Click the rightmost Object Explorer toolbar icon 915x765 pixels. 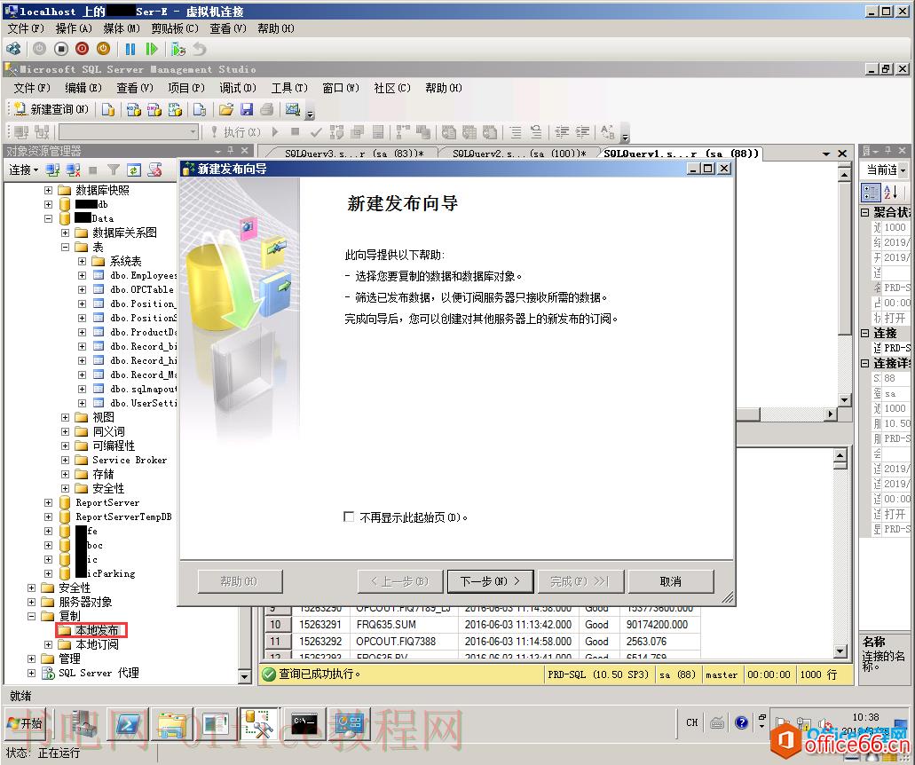click(154, 170)
